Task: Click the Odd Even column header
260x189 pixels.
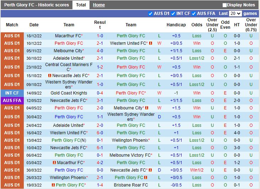Action: 225,25
